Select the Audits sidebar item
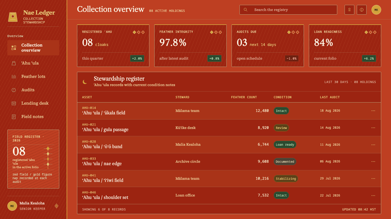The height and width of the screenshot is (219, 391). pyautogui.click(x=33, y=90)
